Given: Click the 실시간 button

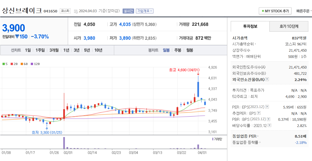Looking at the screenshot, I should point(128,11).
